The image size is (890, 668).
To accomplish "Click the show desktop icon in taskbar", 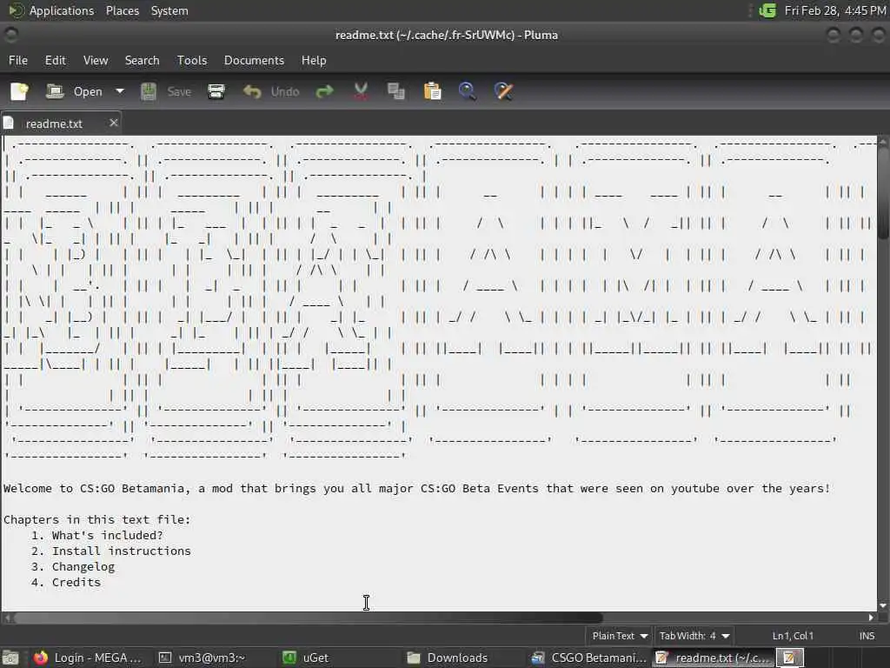I will tap(10, 658).
